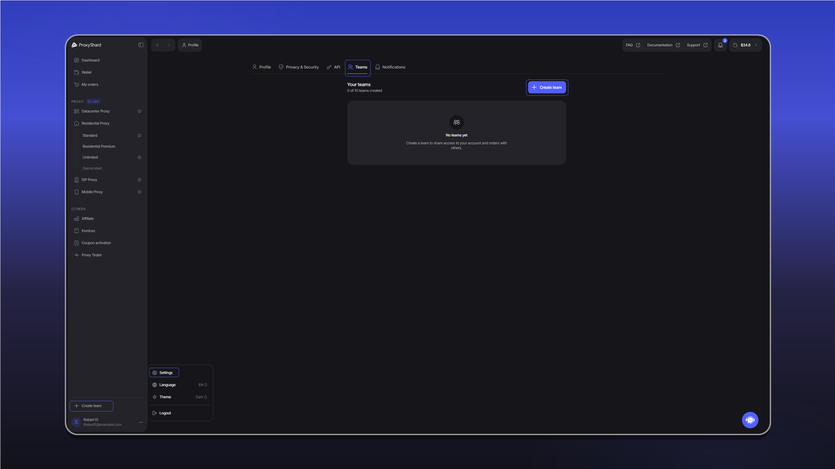Click the ProxyShard logo
This screenshot has height=469, width=835.
pos(86,45)
